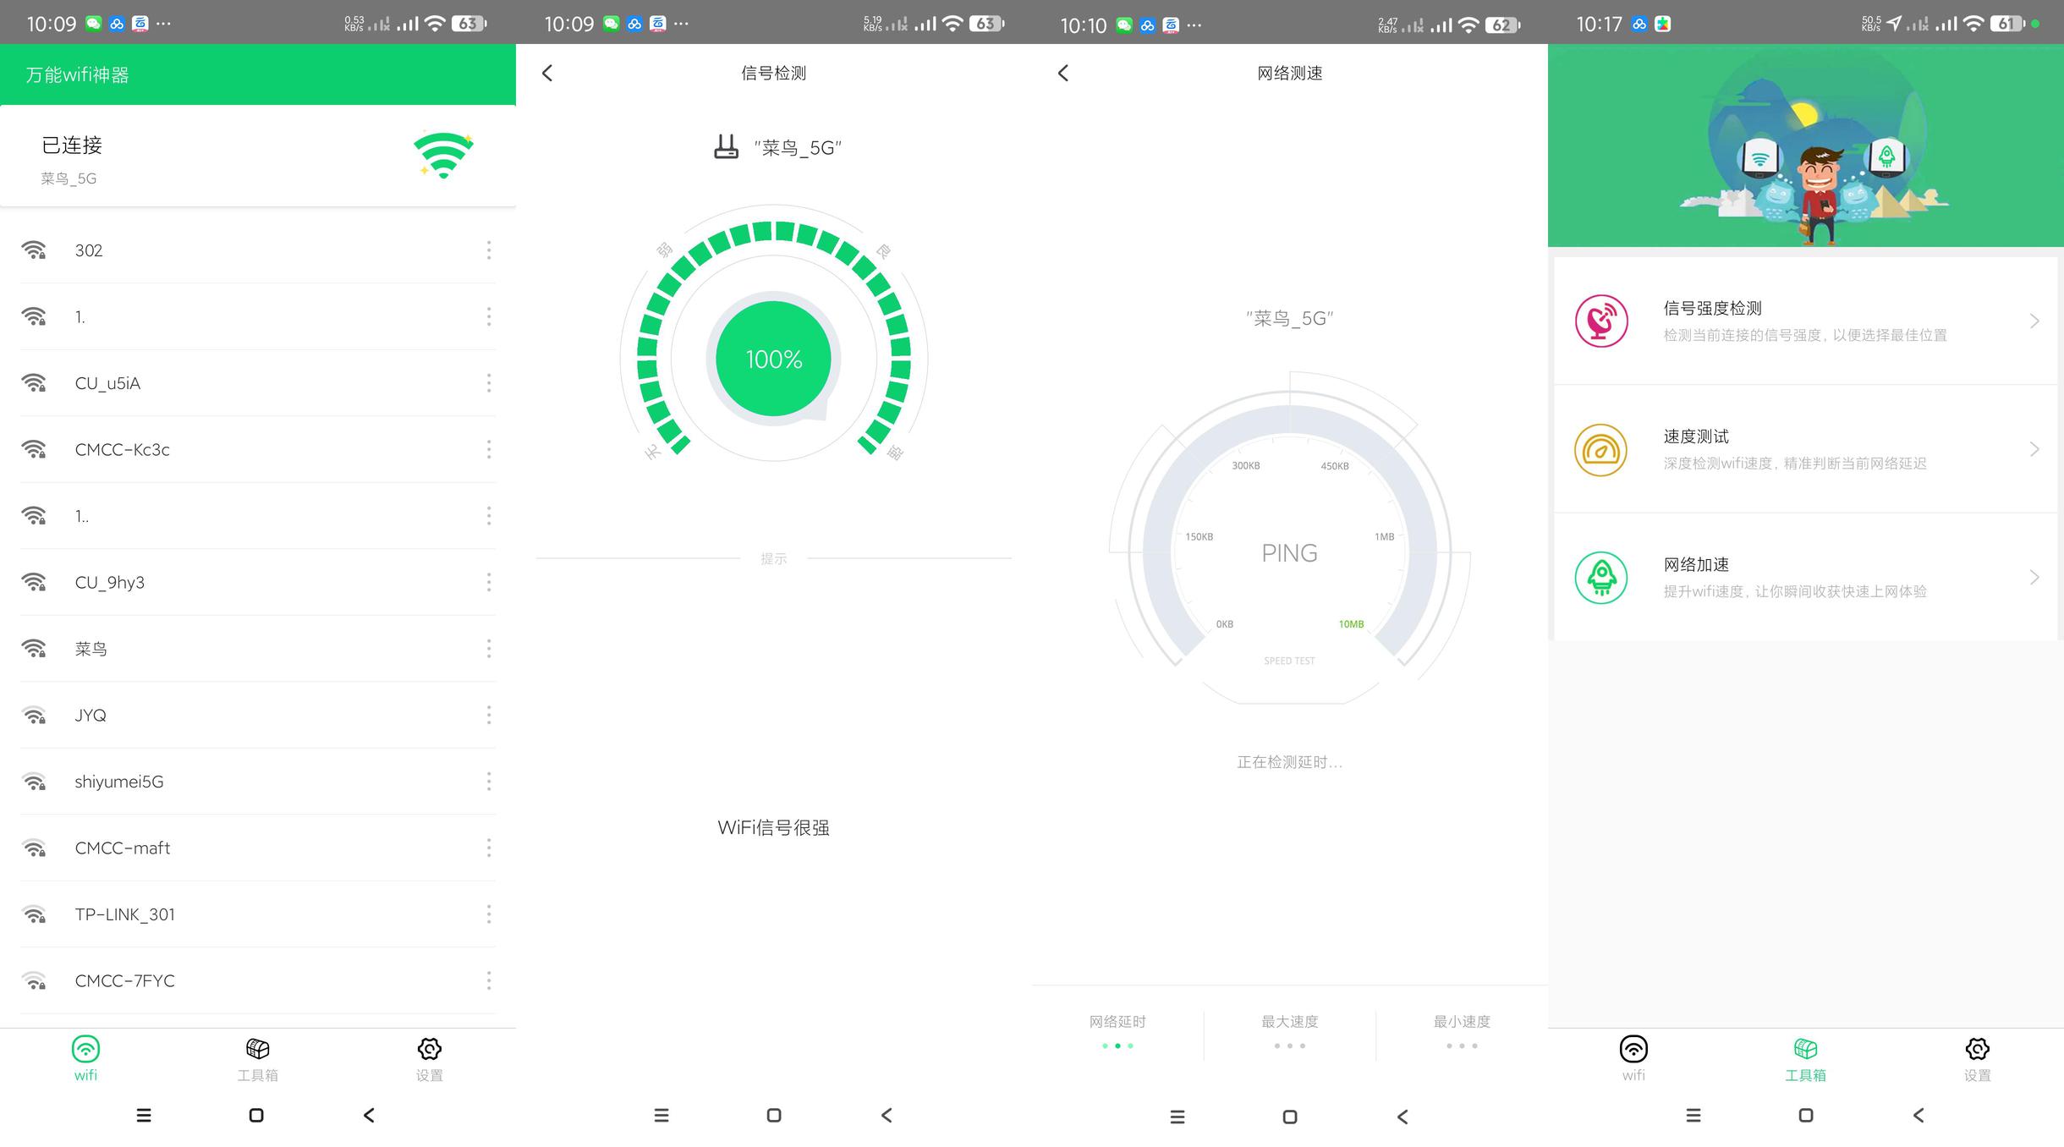Tap the 100% signal gauge circle
This screenshot has height=1147, width=2064.
773,359
